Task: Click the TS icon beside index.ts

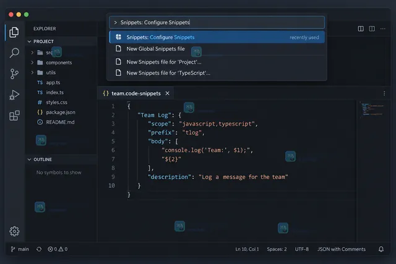Action: pos(40,92)
